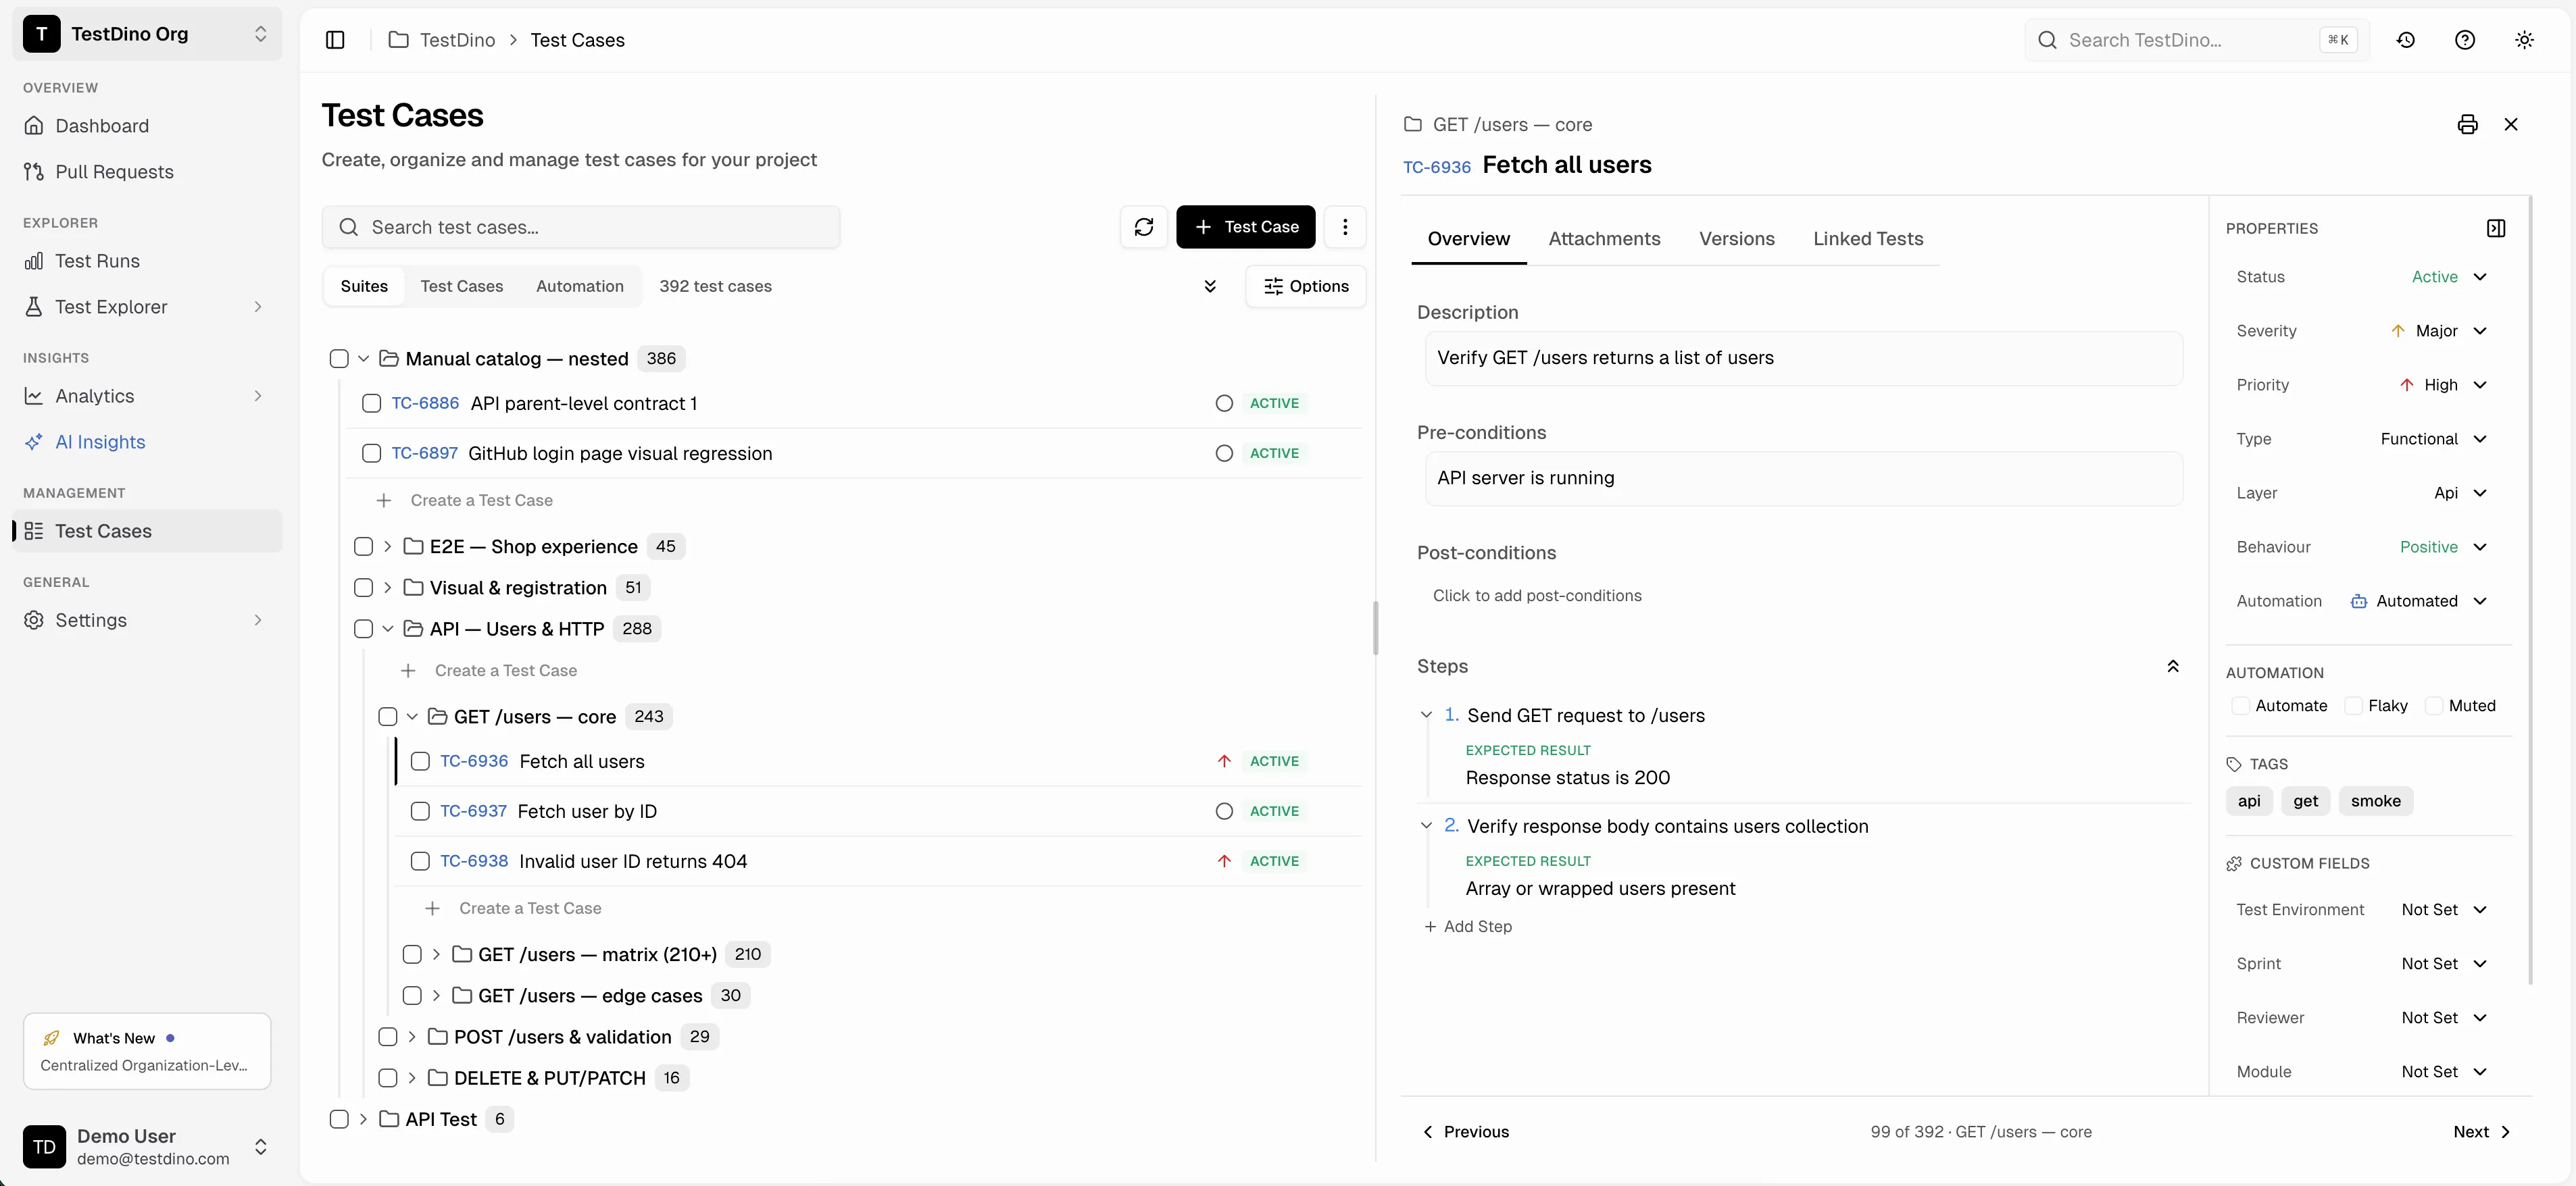Click the refresh test cases icon
Screen dimensions: 2576x1186
(1143, 227)
